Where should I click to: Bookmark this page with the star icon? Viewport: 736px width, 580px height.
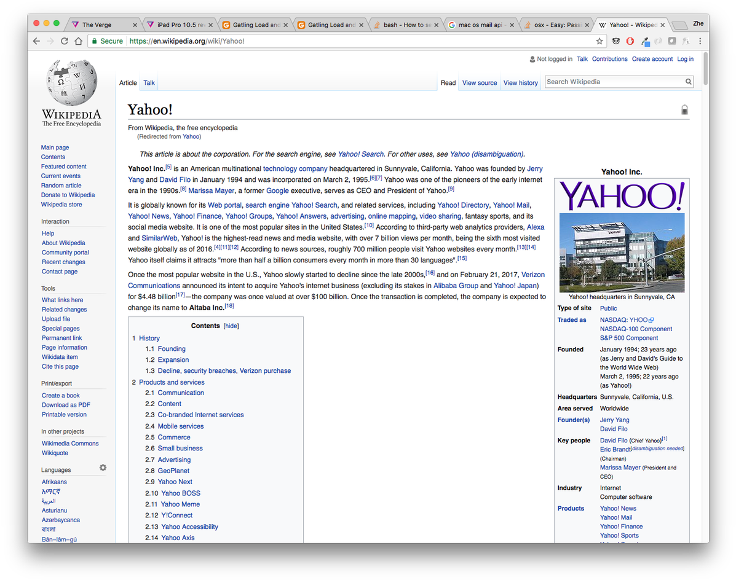[599, 41]
